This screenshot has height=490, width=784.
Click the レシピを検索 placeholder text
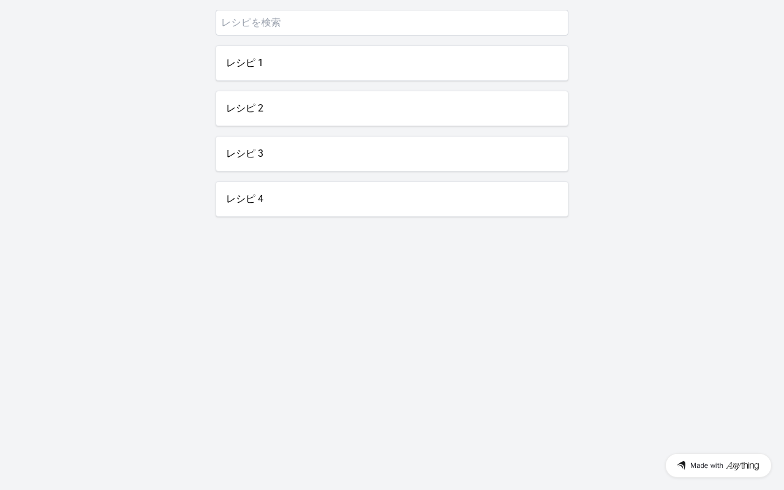[251, 23]
